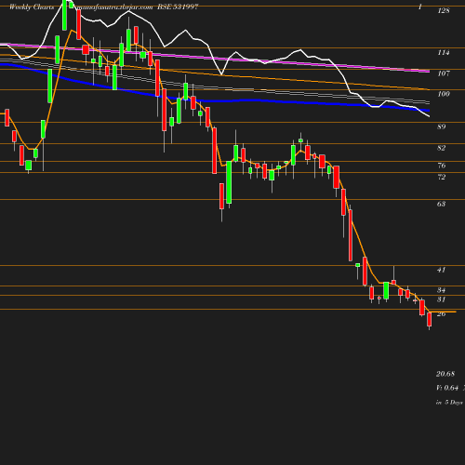Select the 89 price axis label
465x465 pixels.
coord(442,126)
